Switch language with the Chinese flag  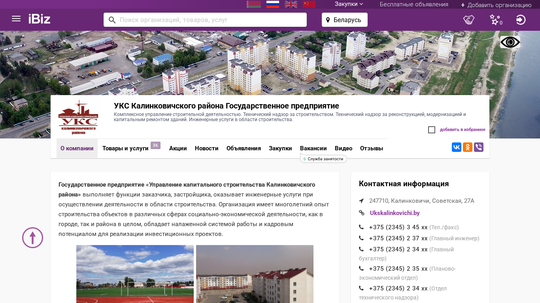coord(309,4)
